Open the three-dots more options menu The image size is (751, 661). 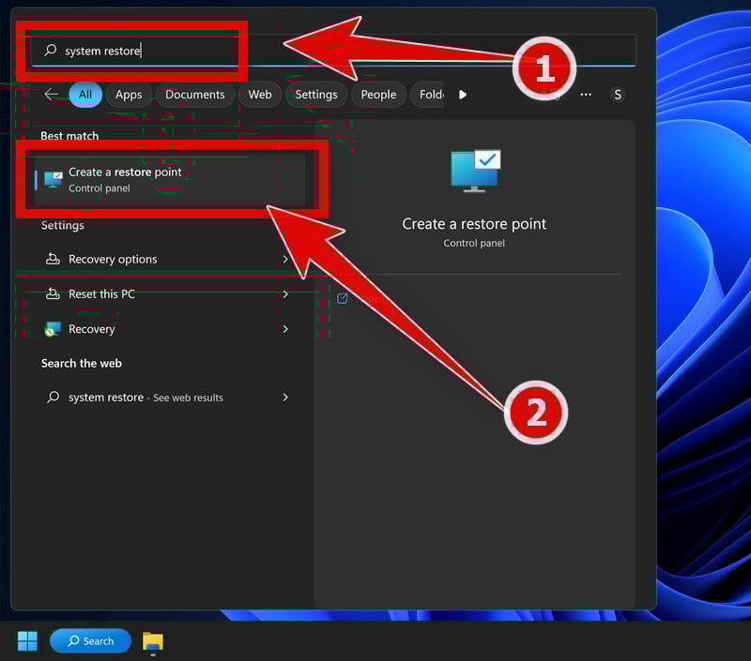point(585,94)
